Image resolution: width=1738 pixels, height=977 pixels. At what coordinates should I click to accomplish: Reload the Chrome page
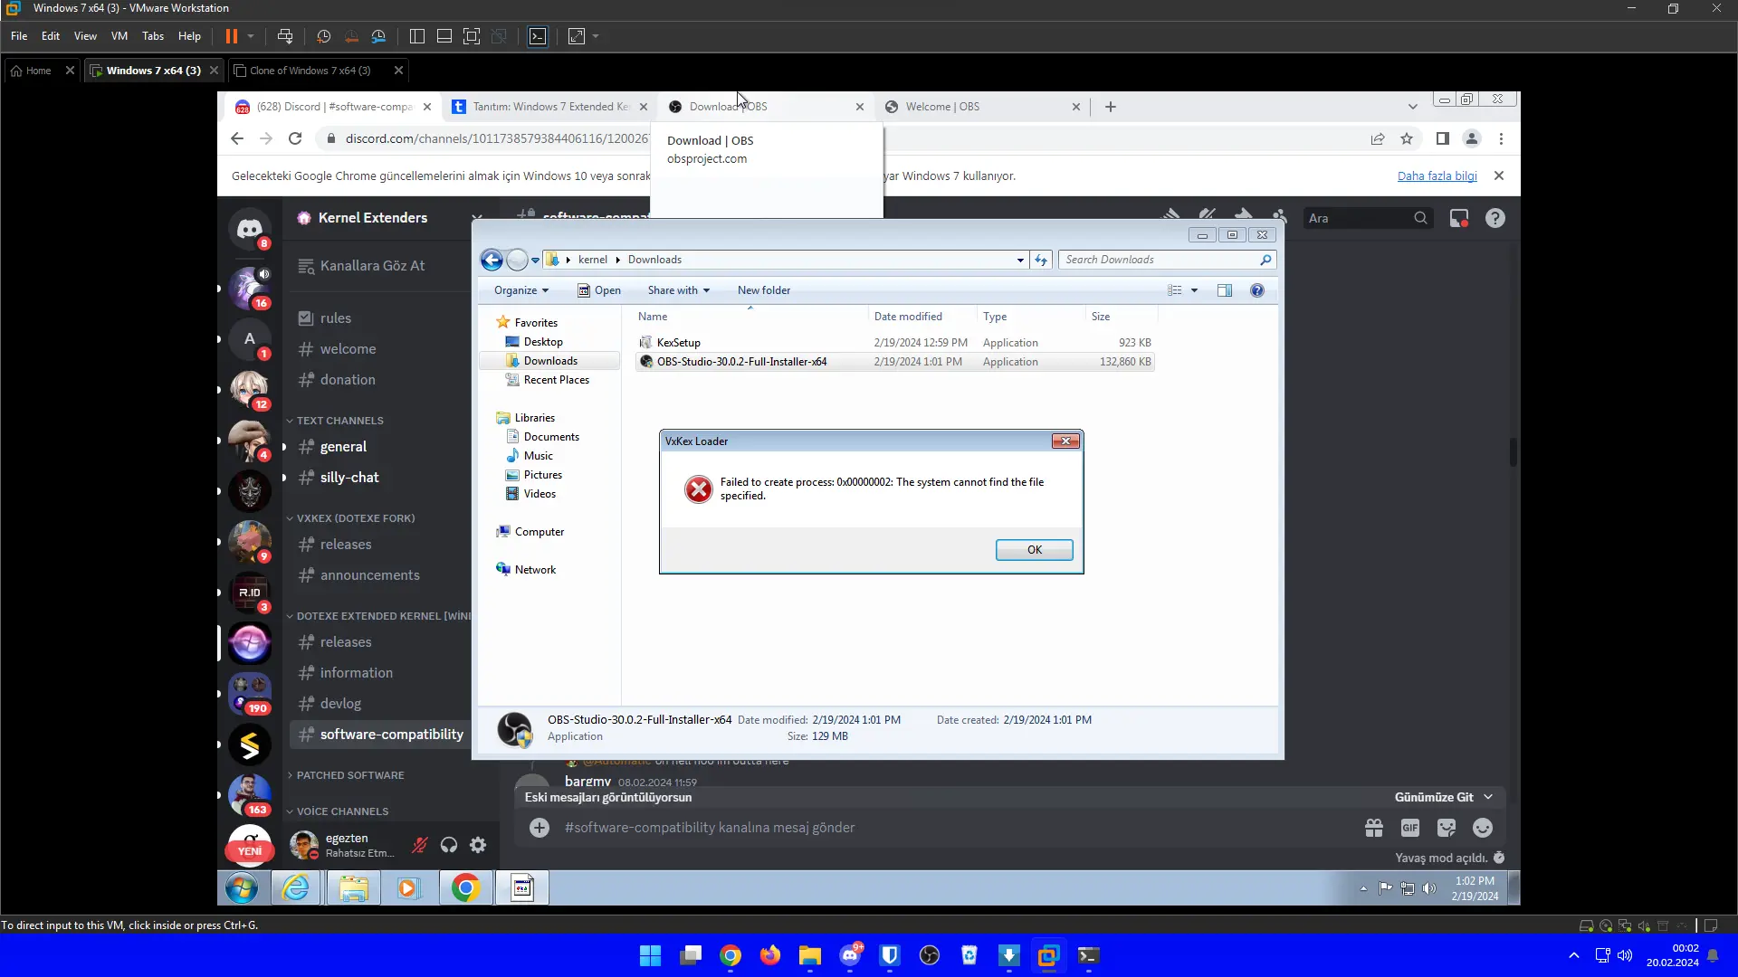(295, 138)
